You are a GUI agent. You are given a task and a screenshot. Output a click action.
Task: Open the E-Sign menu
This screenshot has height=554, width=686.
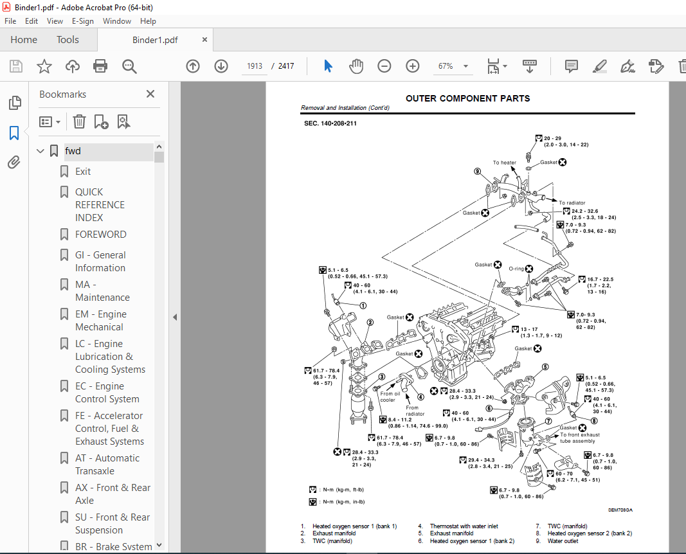pyautogui.click(x=83, y=21)
